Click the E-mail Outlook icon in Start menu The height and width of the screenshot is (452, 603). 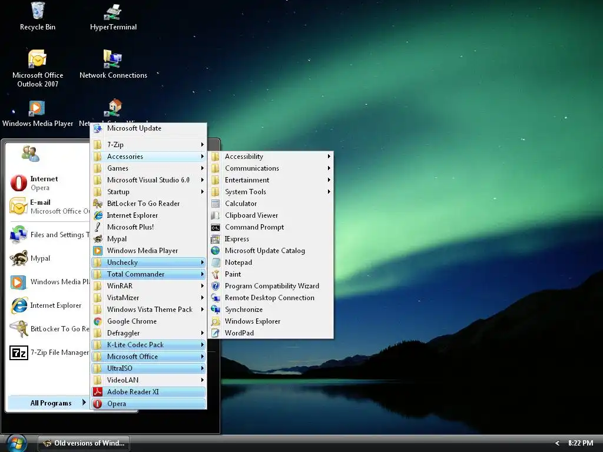pyautogui.click(x=18, y=207)
